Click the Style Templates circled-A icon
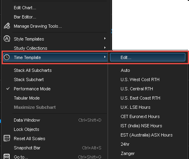The width and height of the screenshot is (189, 159). point(7,39)
